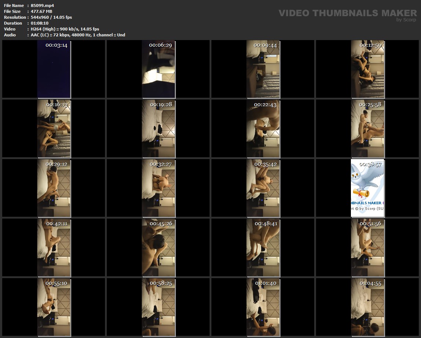Click the 00:51:56 timestamp label
Screen dimensions: 421x338
click(370, 223)
